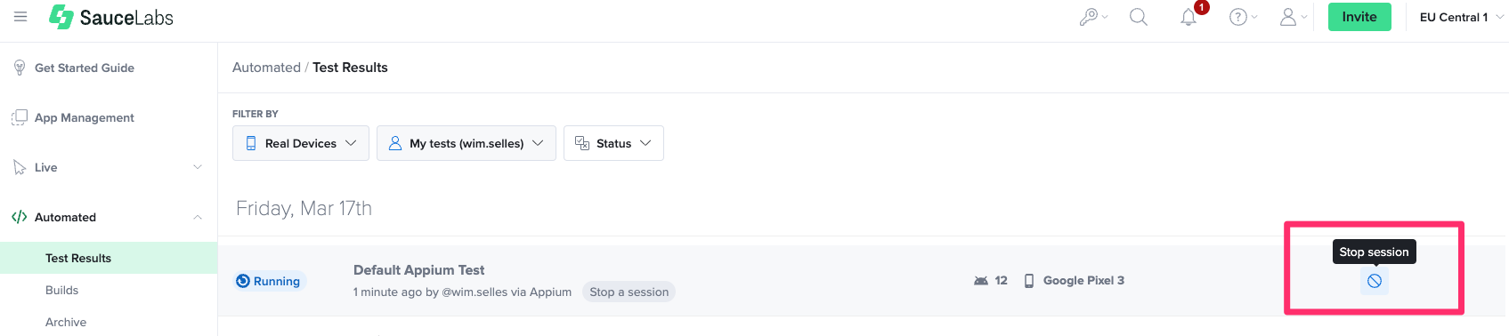Open the EU Central 1 region dropdown

click(x=1460, y=17)
